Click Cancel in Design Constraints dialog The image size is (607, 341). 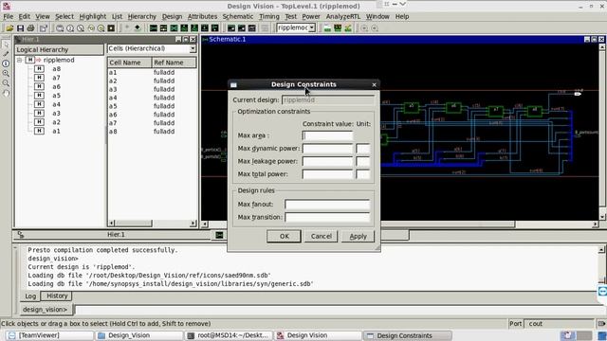[x=321, y=236]
